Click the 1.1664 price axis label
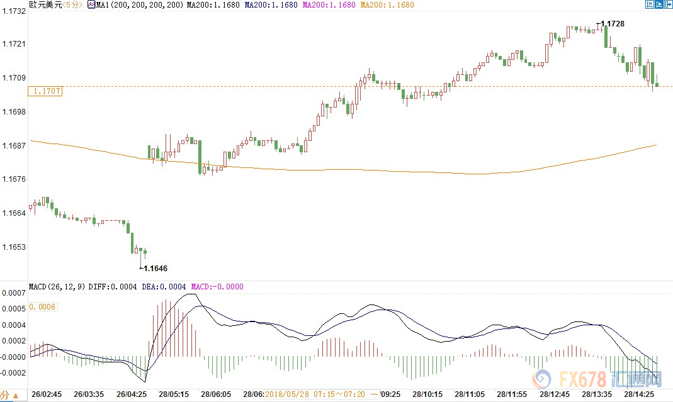 coord(14,213)
